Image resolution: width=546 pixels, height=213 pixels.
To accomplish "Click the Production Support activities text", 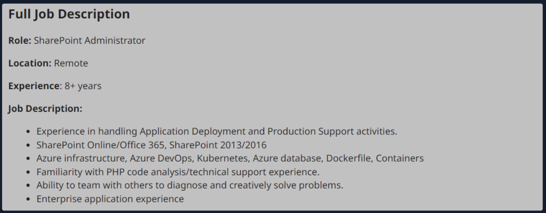I will click(332, 131).
